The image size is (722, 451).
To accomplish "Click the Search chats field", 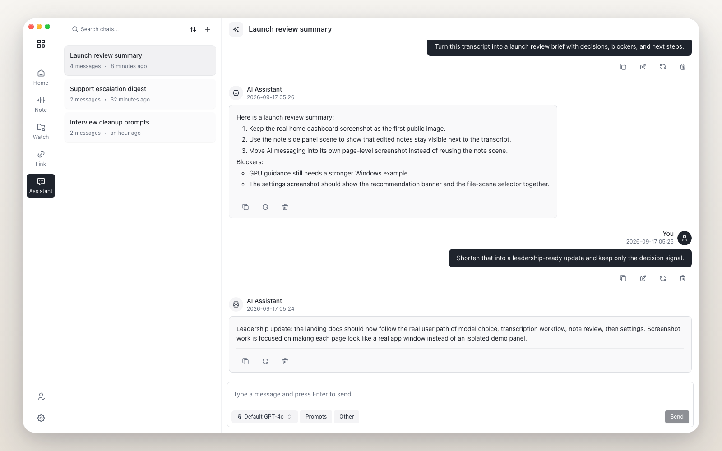I will [126, 29].
